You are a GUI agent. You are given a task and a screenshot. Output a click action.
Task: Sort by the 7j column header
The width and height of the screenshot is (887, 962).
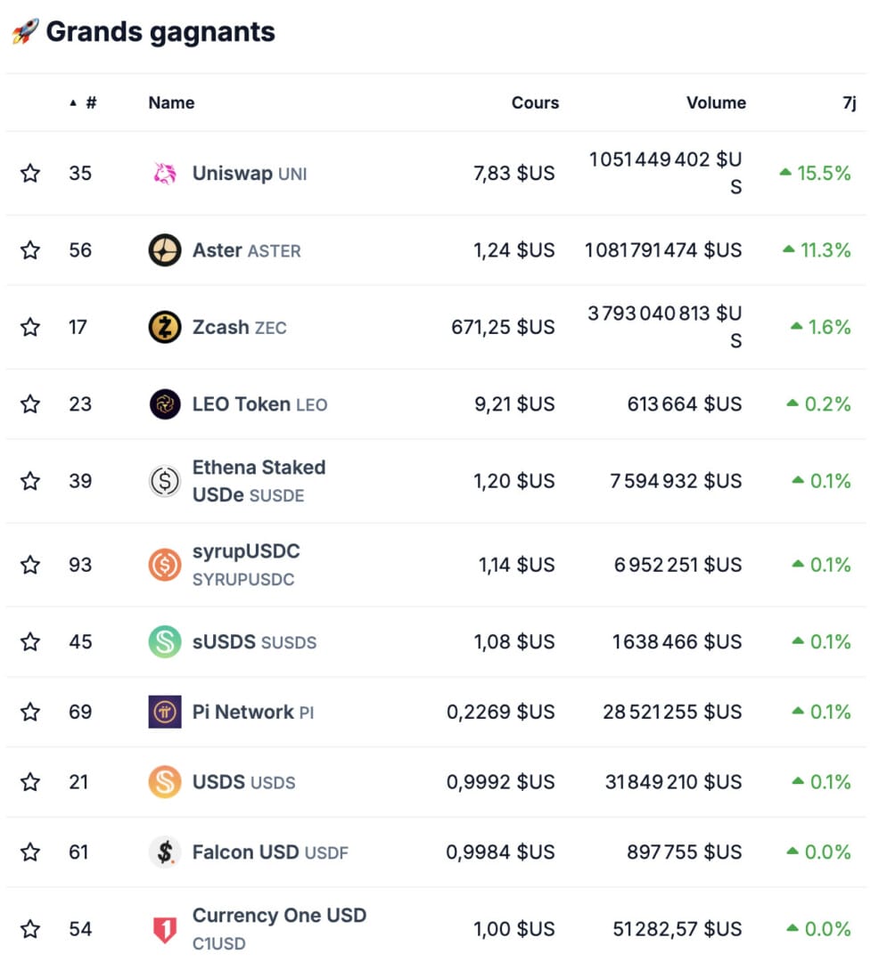tap(849, 103)
